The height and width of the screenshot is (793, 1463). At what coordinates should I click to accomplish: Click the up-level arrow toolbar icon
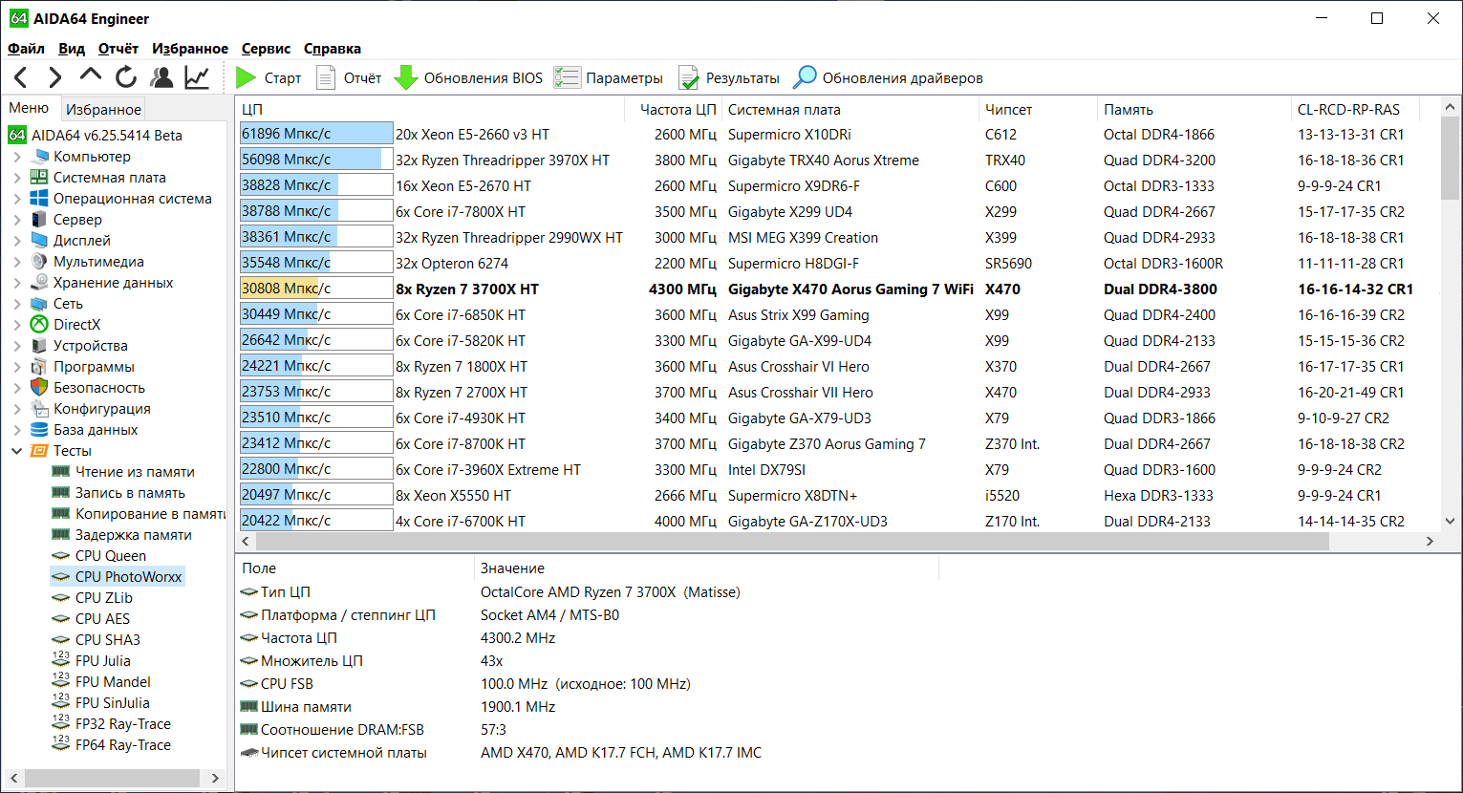tap(91, 75)
